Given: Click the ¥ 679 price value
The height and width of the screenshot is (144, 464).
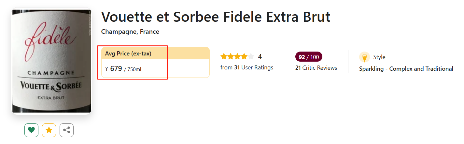Looking at the screenshot, I should pos(114,69).
